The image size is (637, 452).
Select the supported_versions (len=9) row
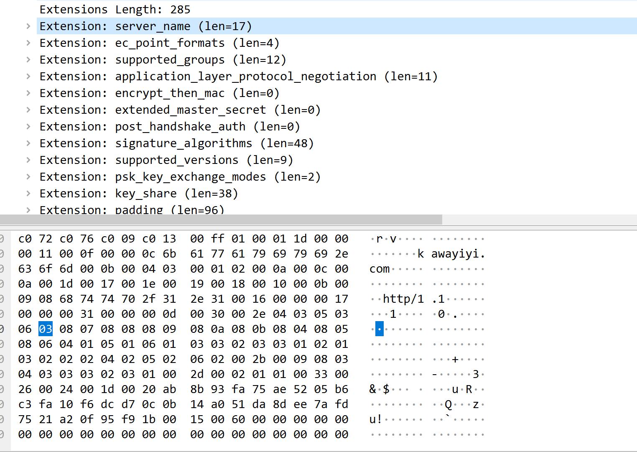click(x=166, y=160)
